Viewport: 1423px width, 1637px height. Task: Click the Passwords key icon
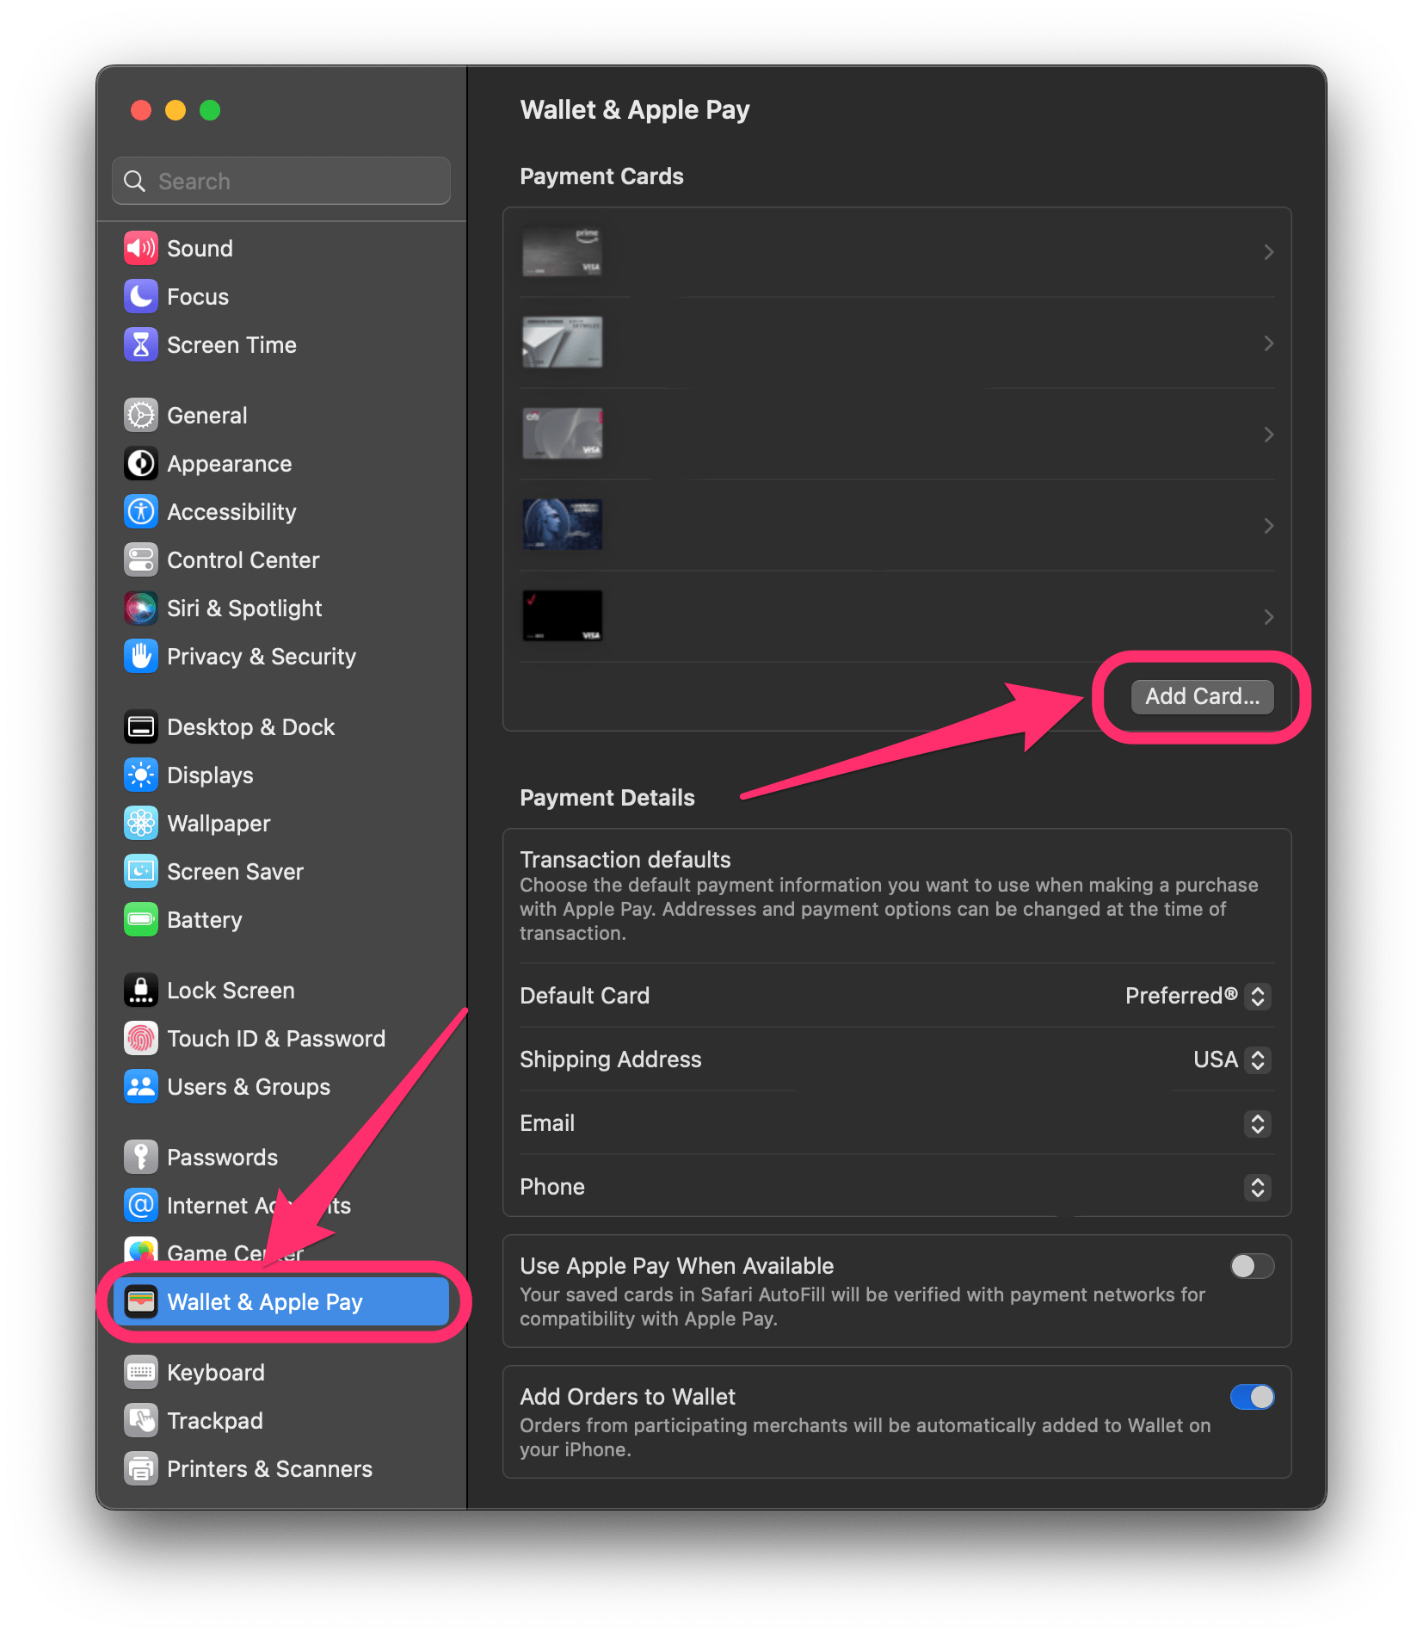click(x=141, y=1158)
